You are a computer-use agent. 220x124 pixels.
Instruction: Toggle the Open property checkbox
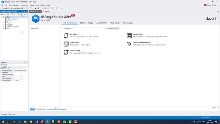click(21, 76)
